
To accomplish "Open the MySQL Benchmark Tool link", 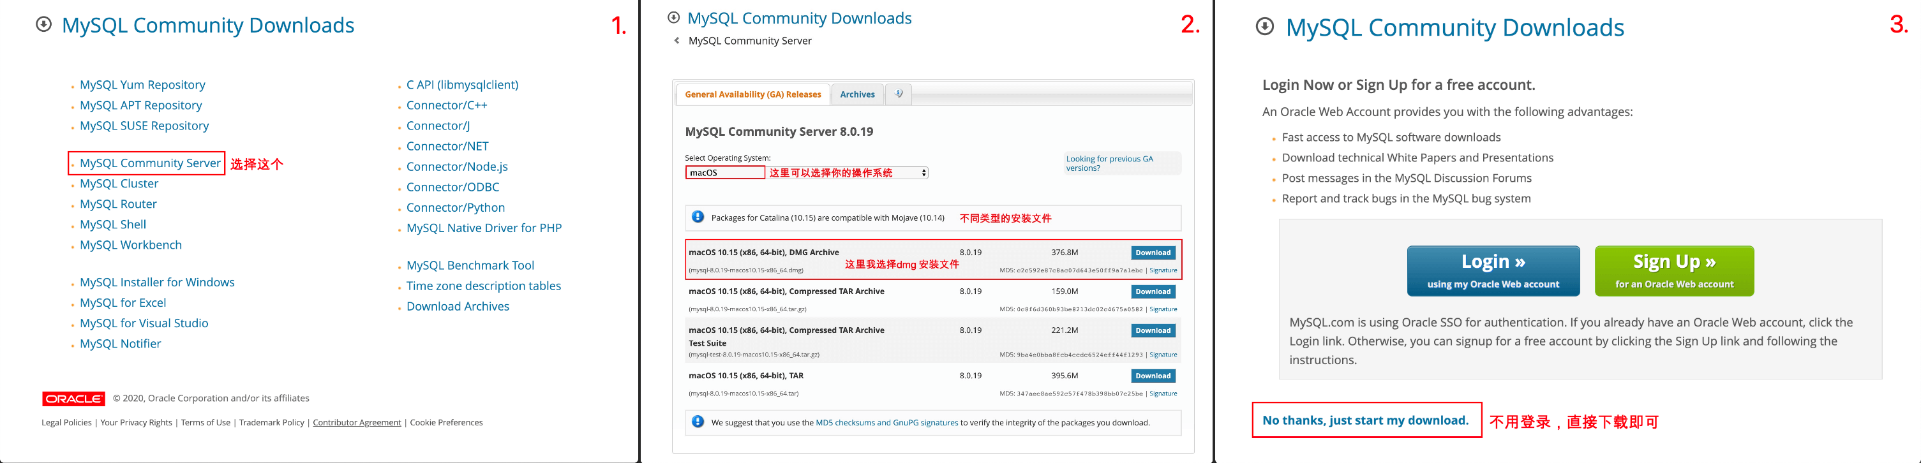I will [470, 265].
